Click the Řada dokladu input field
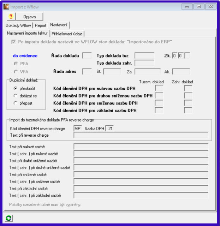This screenshot has height=226, width=220. [87, 55]
